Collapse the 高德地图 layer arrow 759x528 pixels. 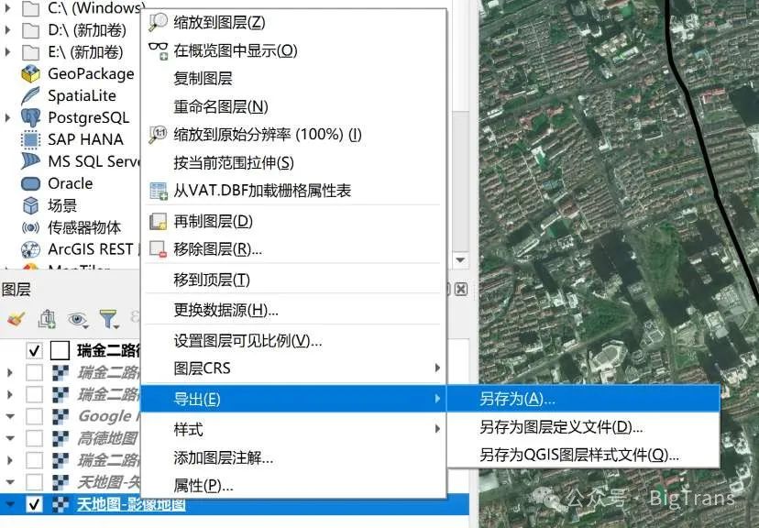point(10,438)
